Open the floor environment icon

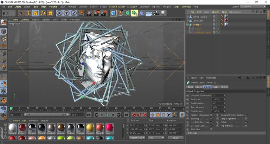tap(149, 13)
